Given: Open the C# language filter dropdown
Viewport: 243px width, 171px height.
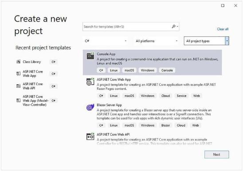Looking at the screenshot, I should pyautogui.click(x=106, y=41).
